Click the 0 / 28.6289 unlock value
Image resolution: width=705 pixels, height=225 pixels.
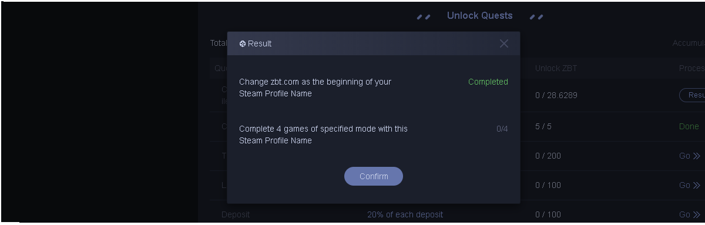coord(556,95)
